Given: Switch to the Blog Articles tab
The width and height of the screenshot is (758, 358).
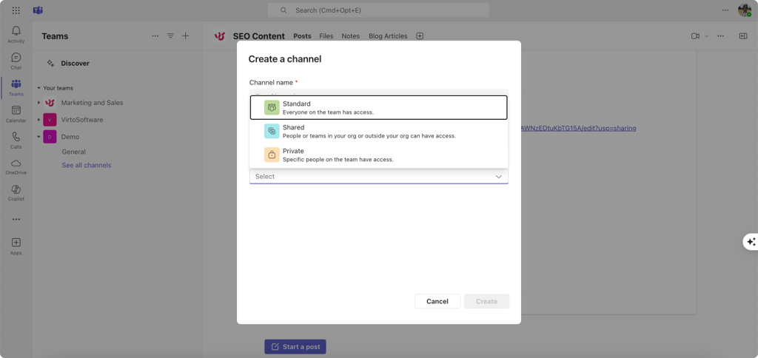Looking at the screenshot, I should coord(388,36).
